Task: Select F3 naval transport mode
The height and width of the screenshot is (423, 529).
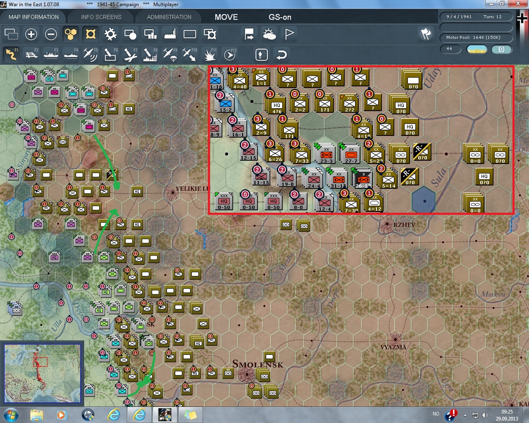Action: coord(51,54)
